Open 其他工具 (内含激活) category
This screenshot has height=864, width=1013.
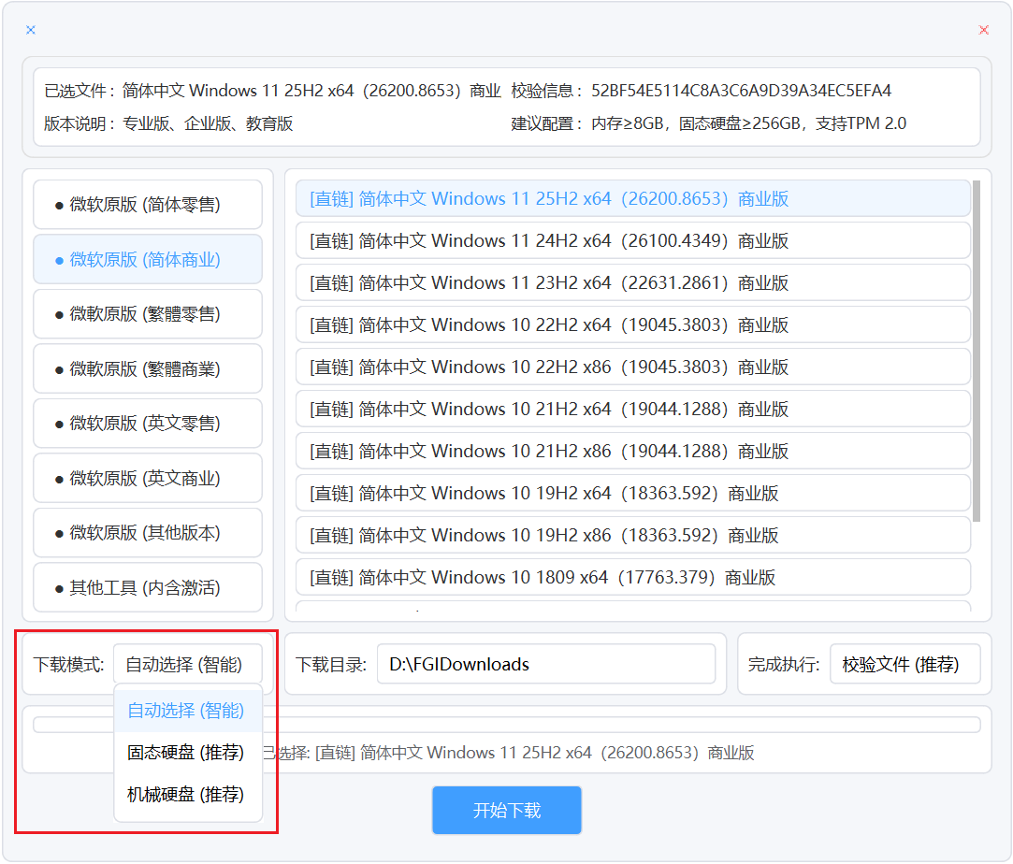click(147, 587)
